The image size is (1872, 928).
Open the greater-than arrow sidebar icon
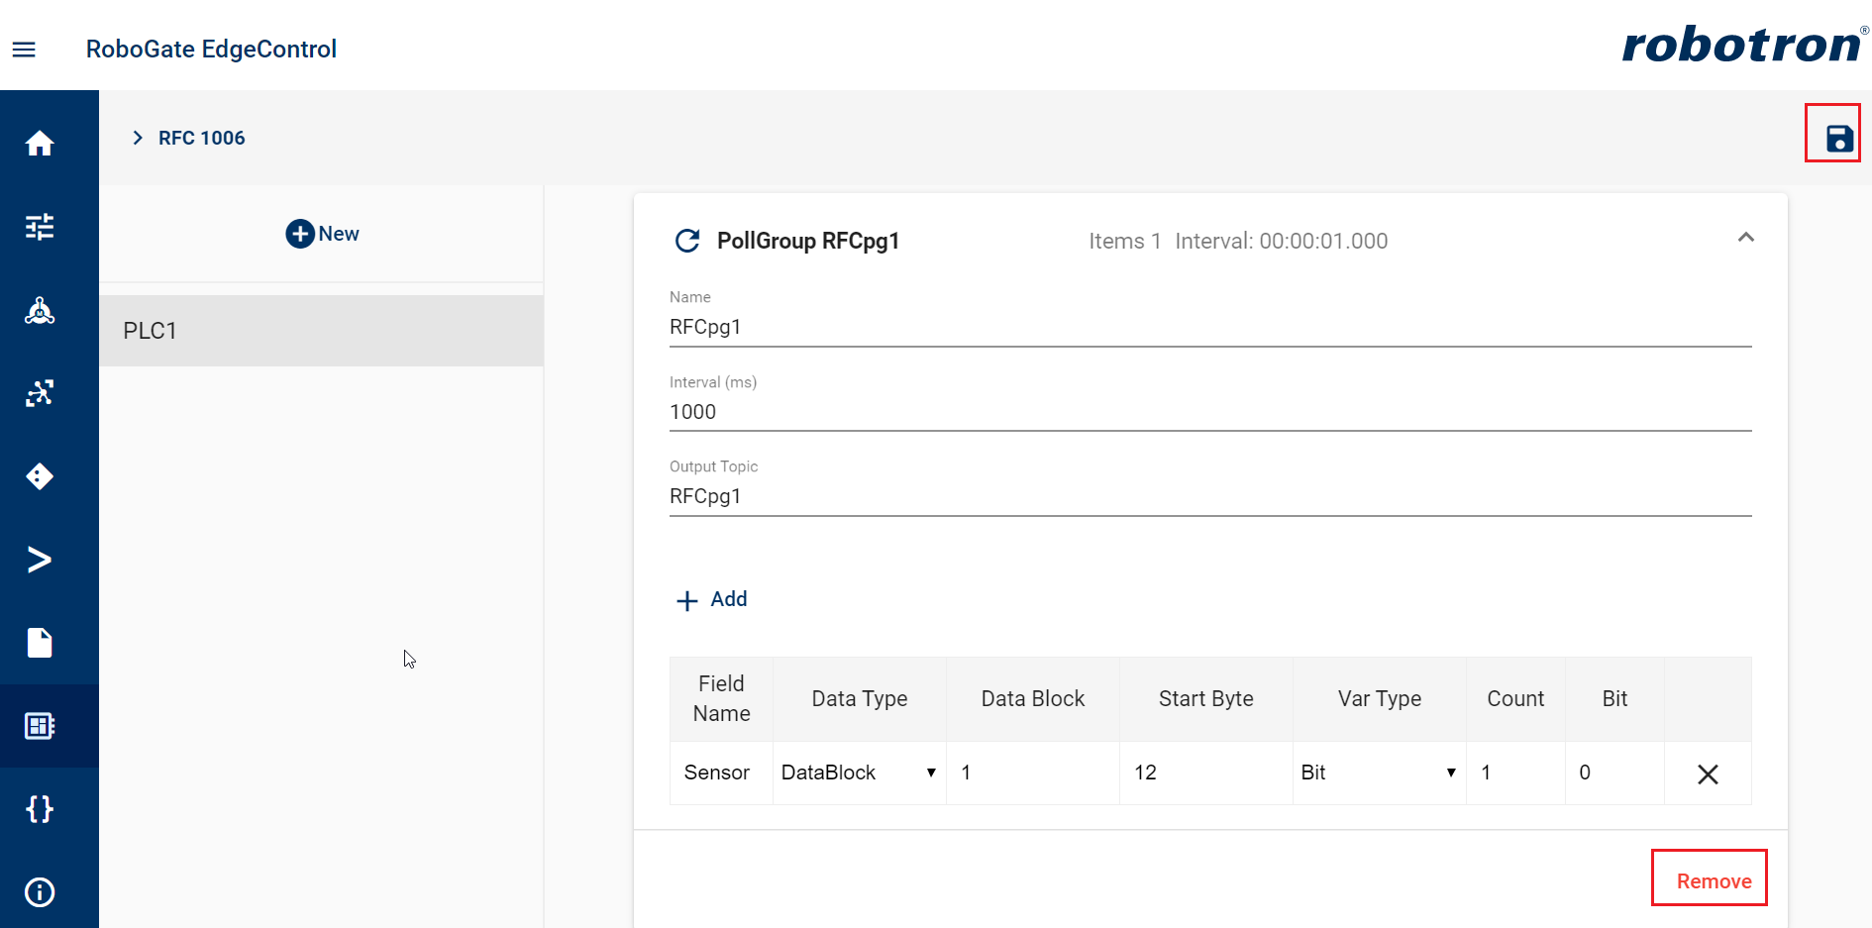point(40,560)
